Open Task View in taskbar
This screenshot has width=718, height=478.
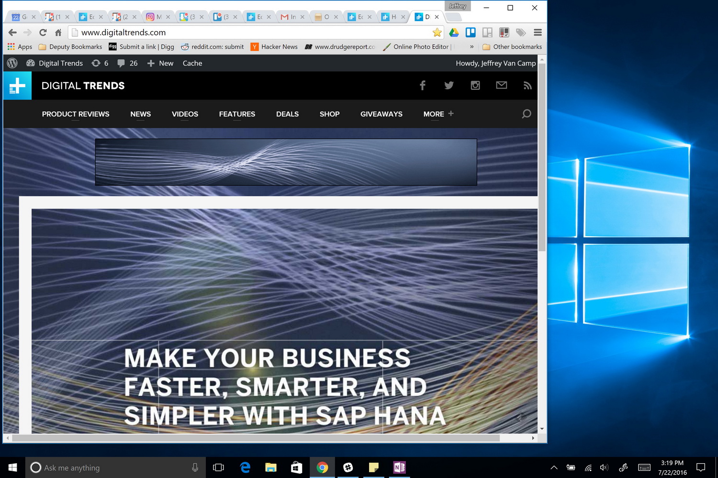point(218,467)
